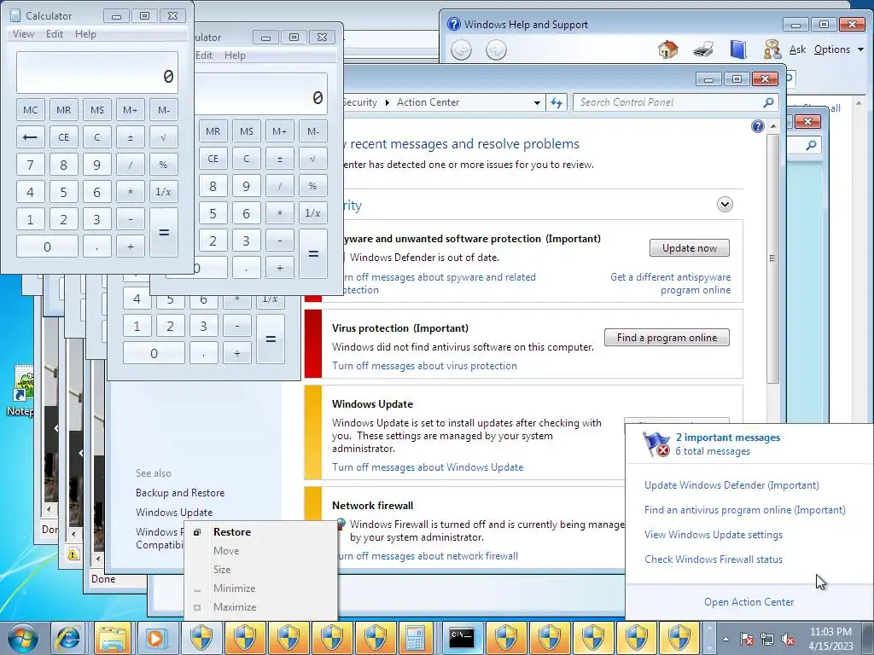Click the muted volume tray icon

point(788,639)
